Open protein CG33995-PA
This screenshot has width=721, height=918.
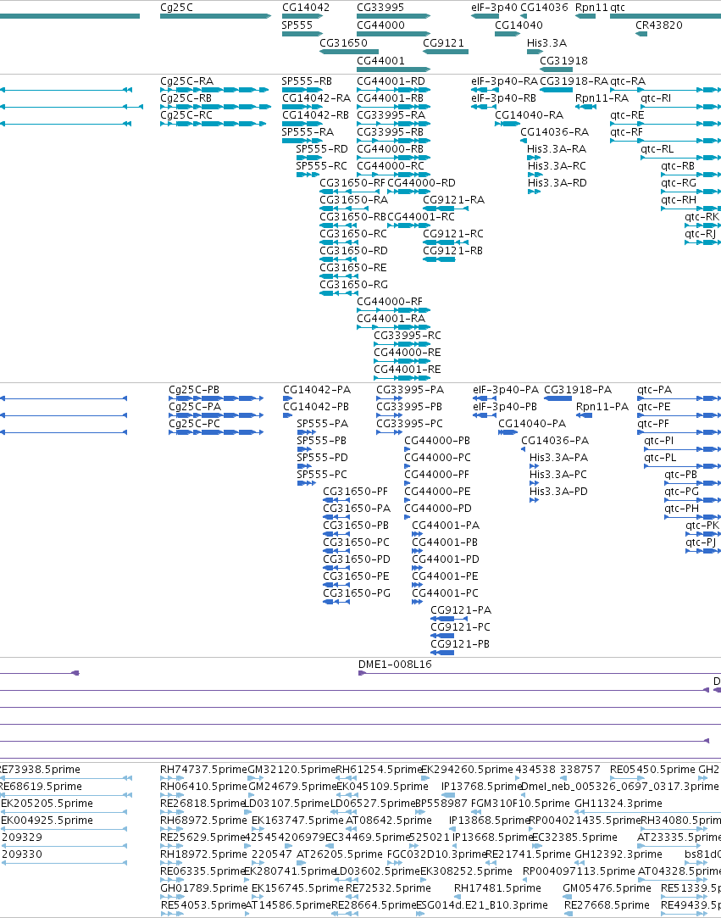(410, 389)
